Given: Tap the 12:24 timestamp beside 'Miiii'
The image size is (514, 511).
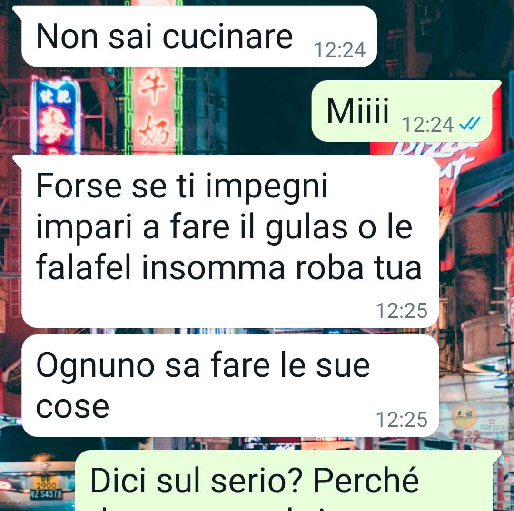Looking at the screenshot, I should pyautogui.click(x=427, y=125).
